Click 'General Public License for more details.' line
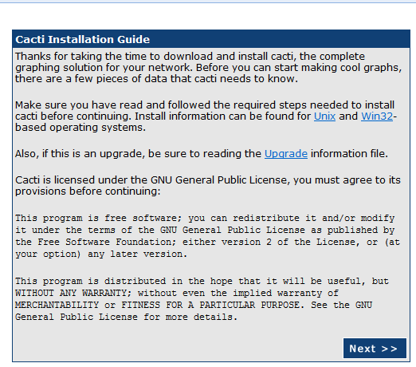The image size is (416, 367). pyautogui.click(x=126, y=317)
